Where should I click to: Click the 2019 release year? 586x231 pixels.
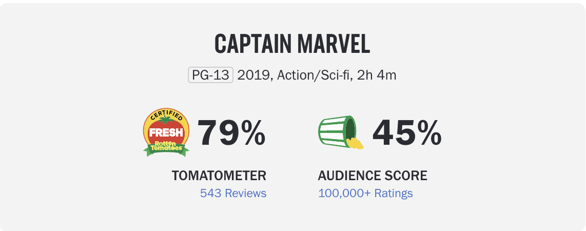(x=253, y=75)
